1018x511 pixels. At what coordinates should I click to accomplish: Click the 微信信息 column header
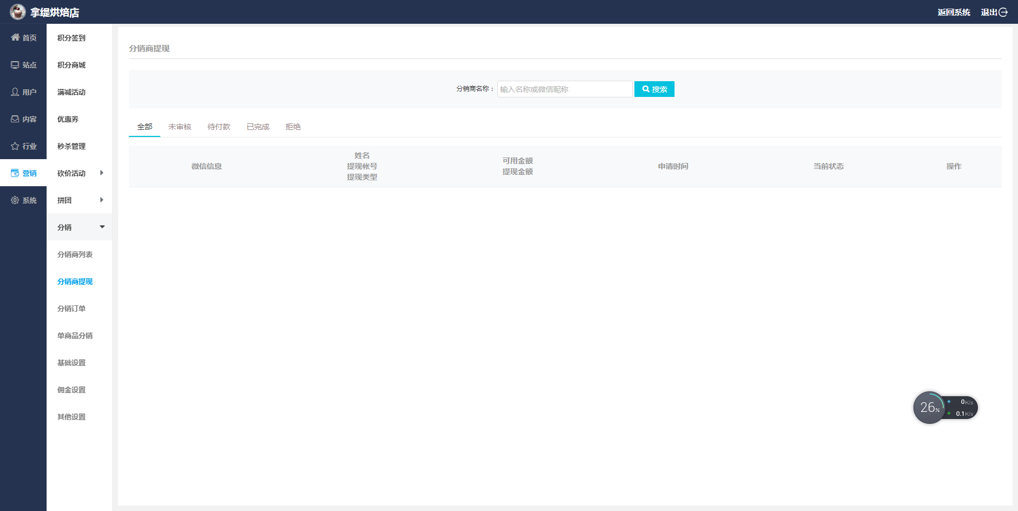coord(206,166)
